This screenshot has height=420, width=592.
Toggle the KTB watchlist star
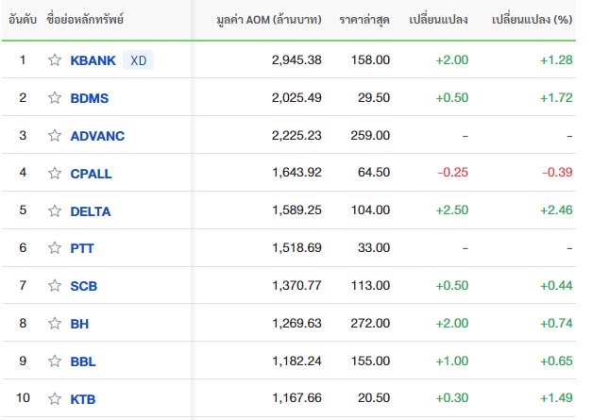click(55, 399)
